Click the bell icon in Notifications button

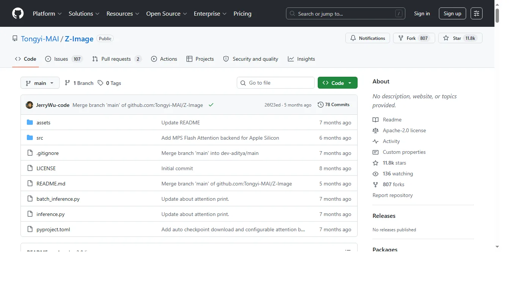click(x=353, y=38)
